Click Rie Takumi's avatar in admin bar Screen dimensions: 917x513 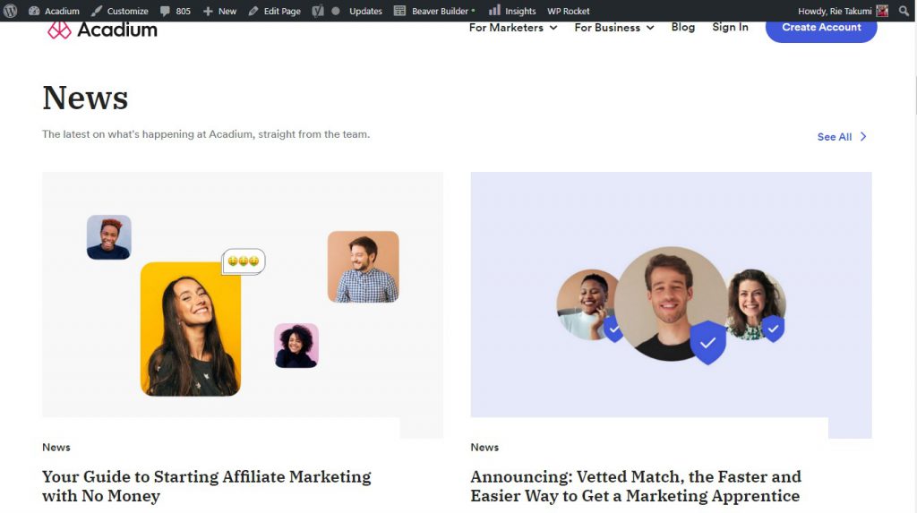[x=882, y=11]
